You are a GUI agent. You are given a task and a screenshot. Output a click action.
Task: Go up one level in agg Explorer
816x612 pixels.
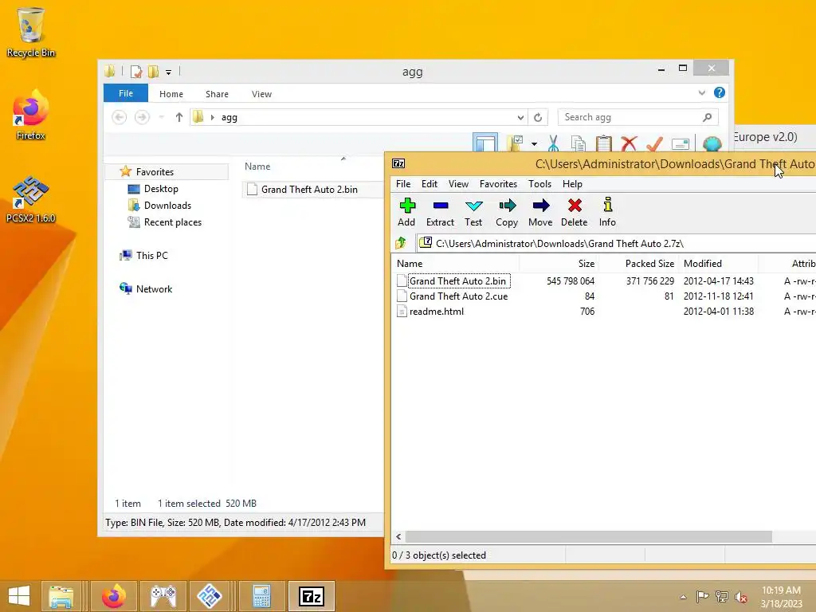(179, 117)
